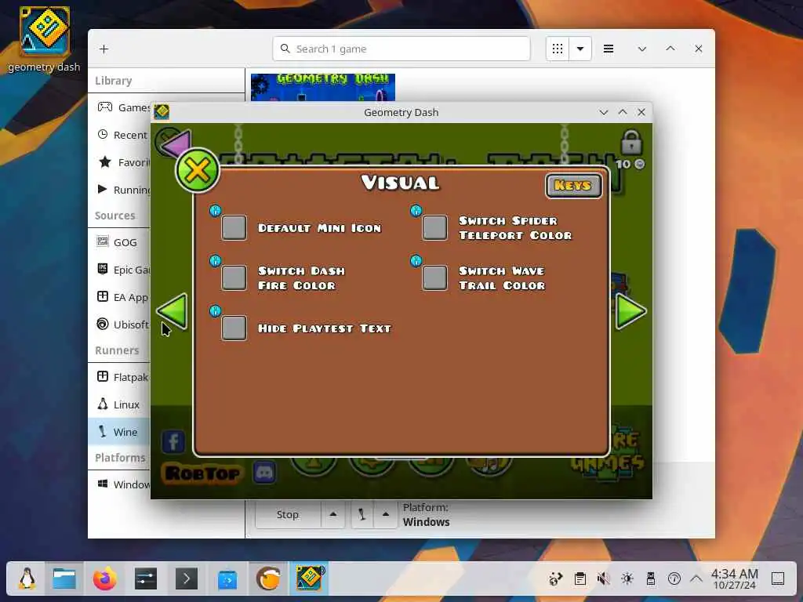Enable Switch Dash Fire Color checkbox
The height and width of the screenshot is (602, 803).
234,277
